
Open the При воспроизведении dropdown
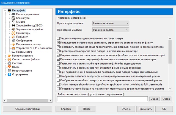click(111, 23)
